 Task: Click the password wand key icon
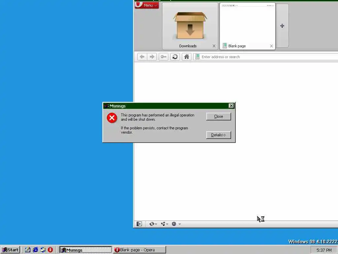pyautogui.click(x=163, y=57)
